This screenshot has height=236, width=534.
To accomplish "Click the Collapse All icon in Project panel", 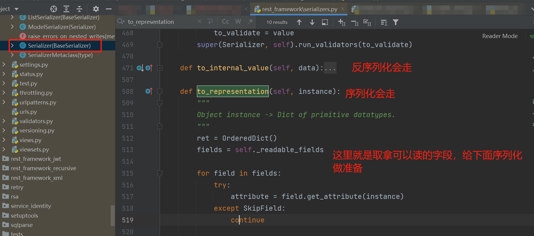I will 79,9.
